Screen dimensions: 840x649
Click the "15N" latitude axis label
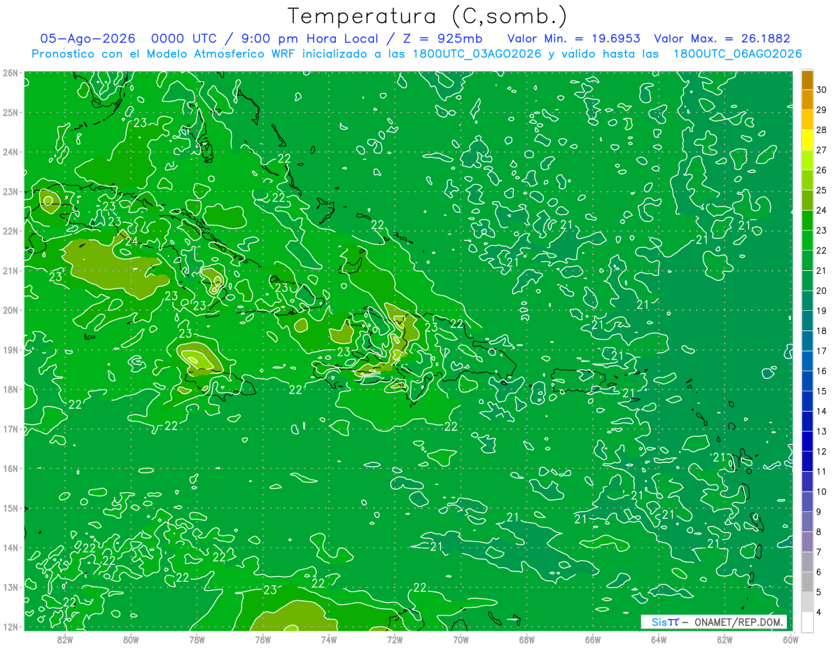click(x=10, y=508)
